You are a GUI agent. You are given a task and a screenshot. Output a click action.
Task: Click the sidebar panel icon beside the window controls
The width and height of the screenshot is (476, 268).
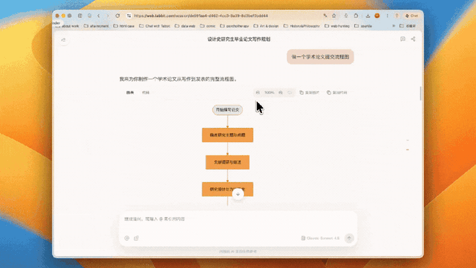80,16
